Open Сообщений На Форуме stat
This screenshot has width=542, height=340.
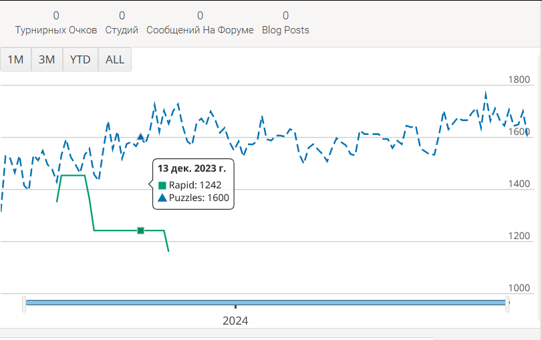[200, 23]
